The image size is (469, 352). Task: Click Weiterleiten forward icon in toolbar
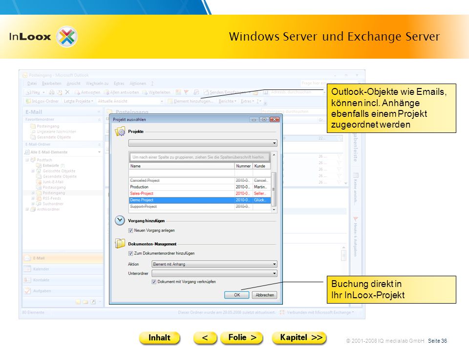pos(145,92)
